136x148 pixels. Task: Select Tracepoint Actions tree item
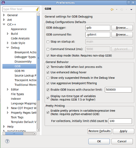point(25,80)
